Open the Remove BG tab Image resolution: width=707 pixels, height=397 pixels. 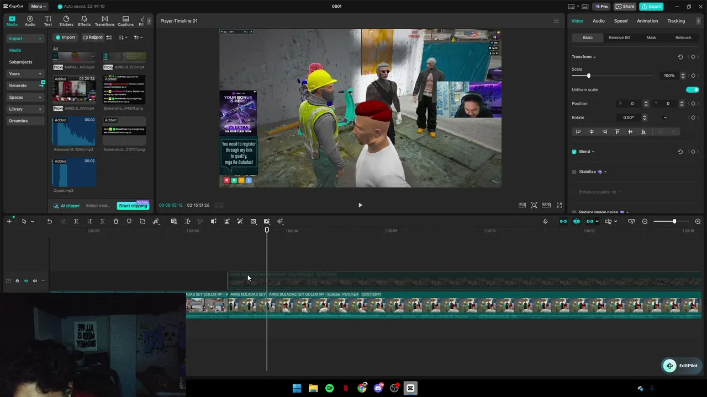tap(619, 37)
